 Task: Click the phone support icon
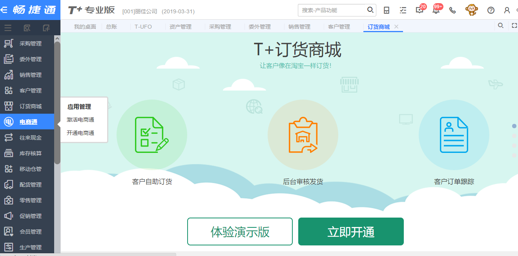(452, 10)
